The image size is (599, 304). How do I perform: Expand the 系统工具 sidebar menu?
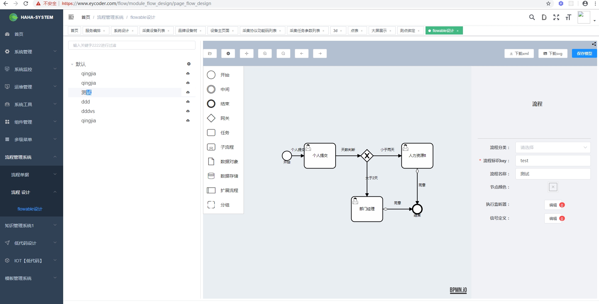coord(31,104)
